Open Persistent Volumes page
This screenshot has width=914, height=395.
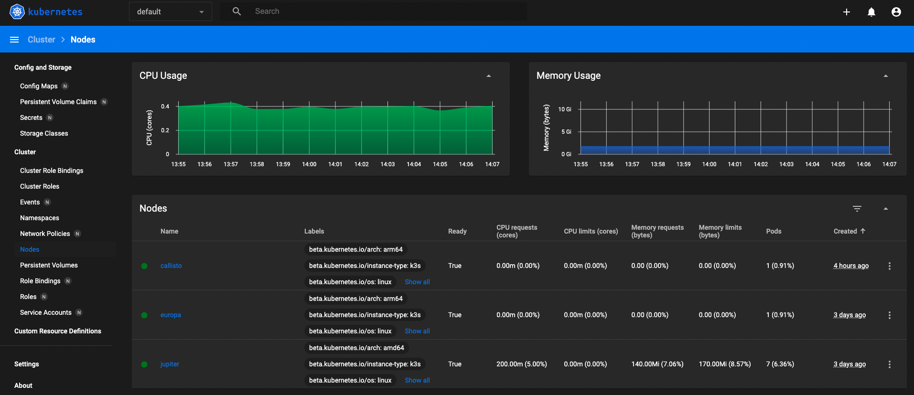point(49,265)
